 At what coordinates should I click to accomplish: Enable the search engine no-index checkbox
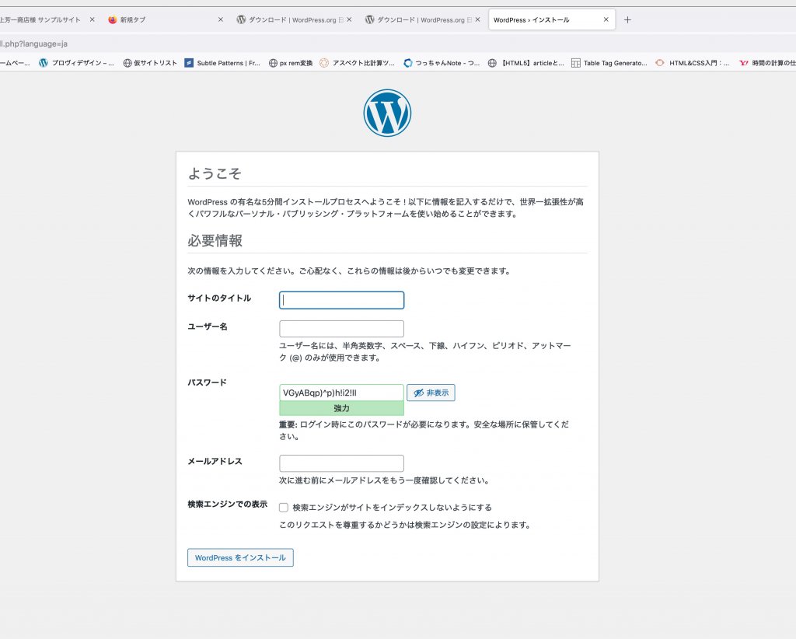(284, 508)
